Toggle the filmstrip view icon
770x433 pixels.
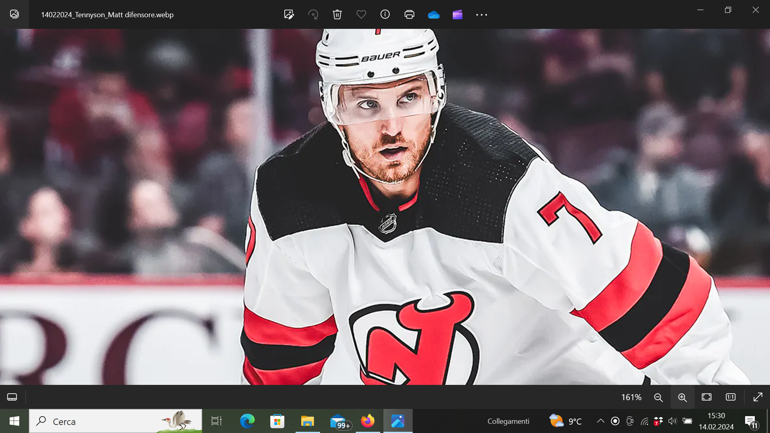pos(12,397)
